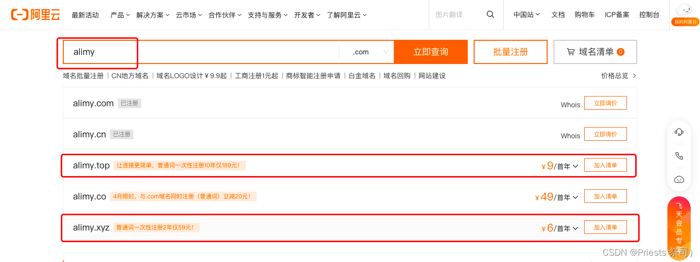Open the 飞天会员专享 side banner

(x=679, y=228)
